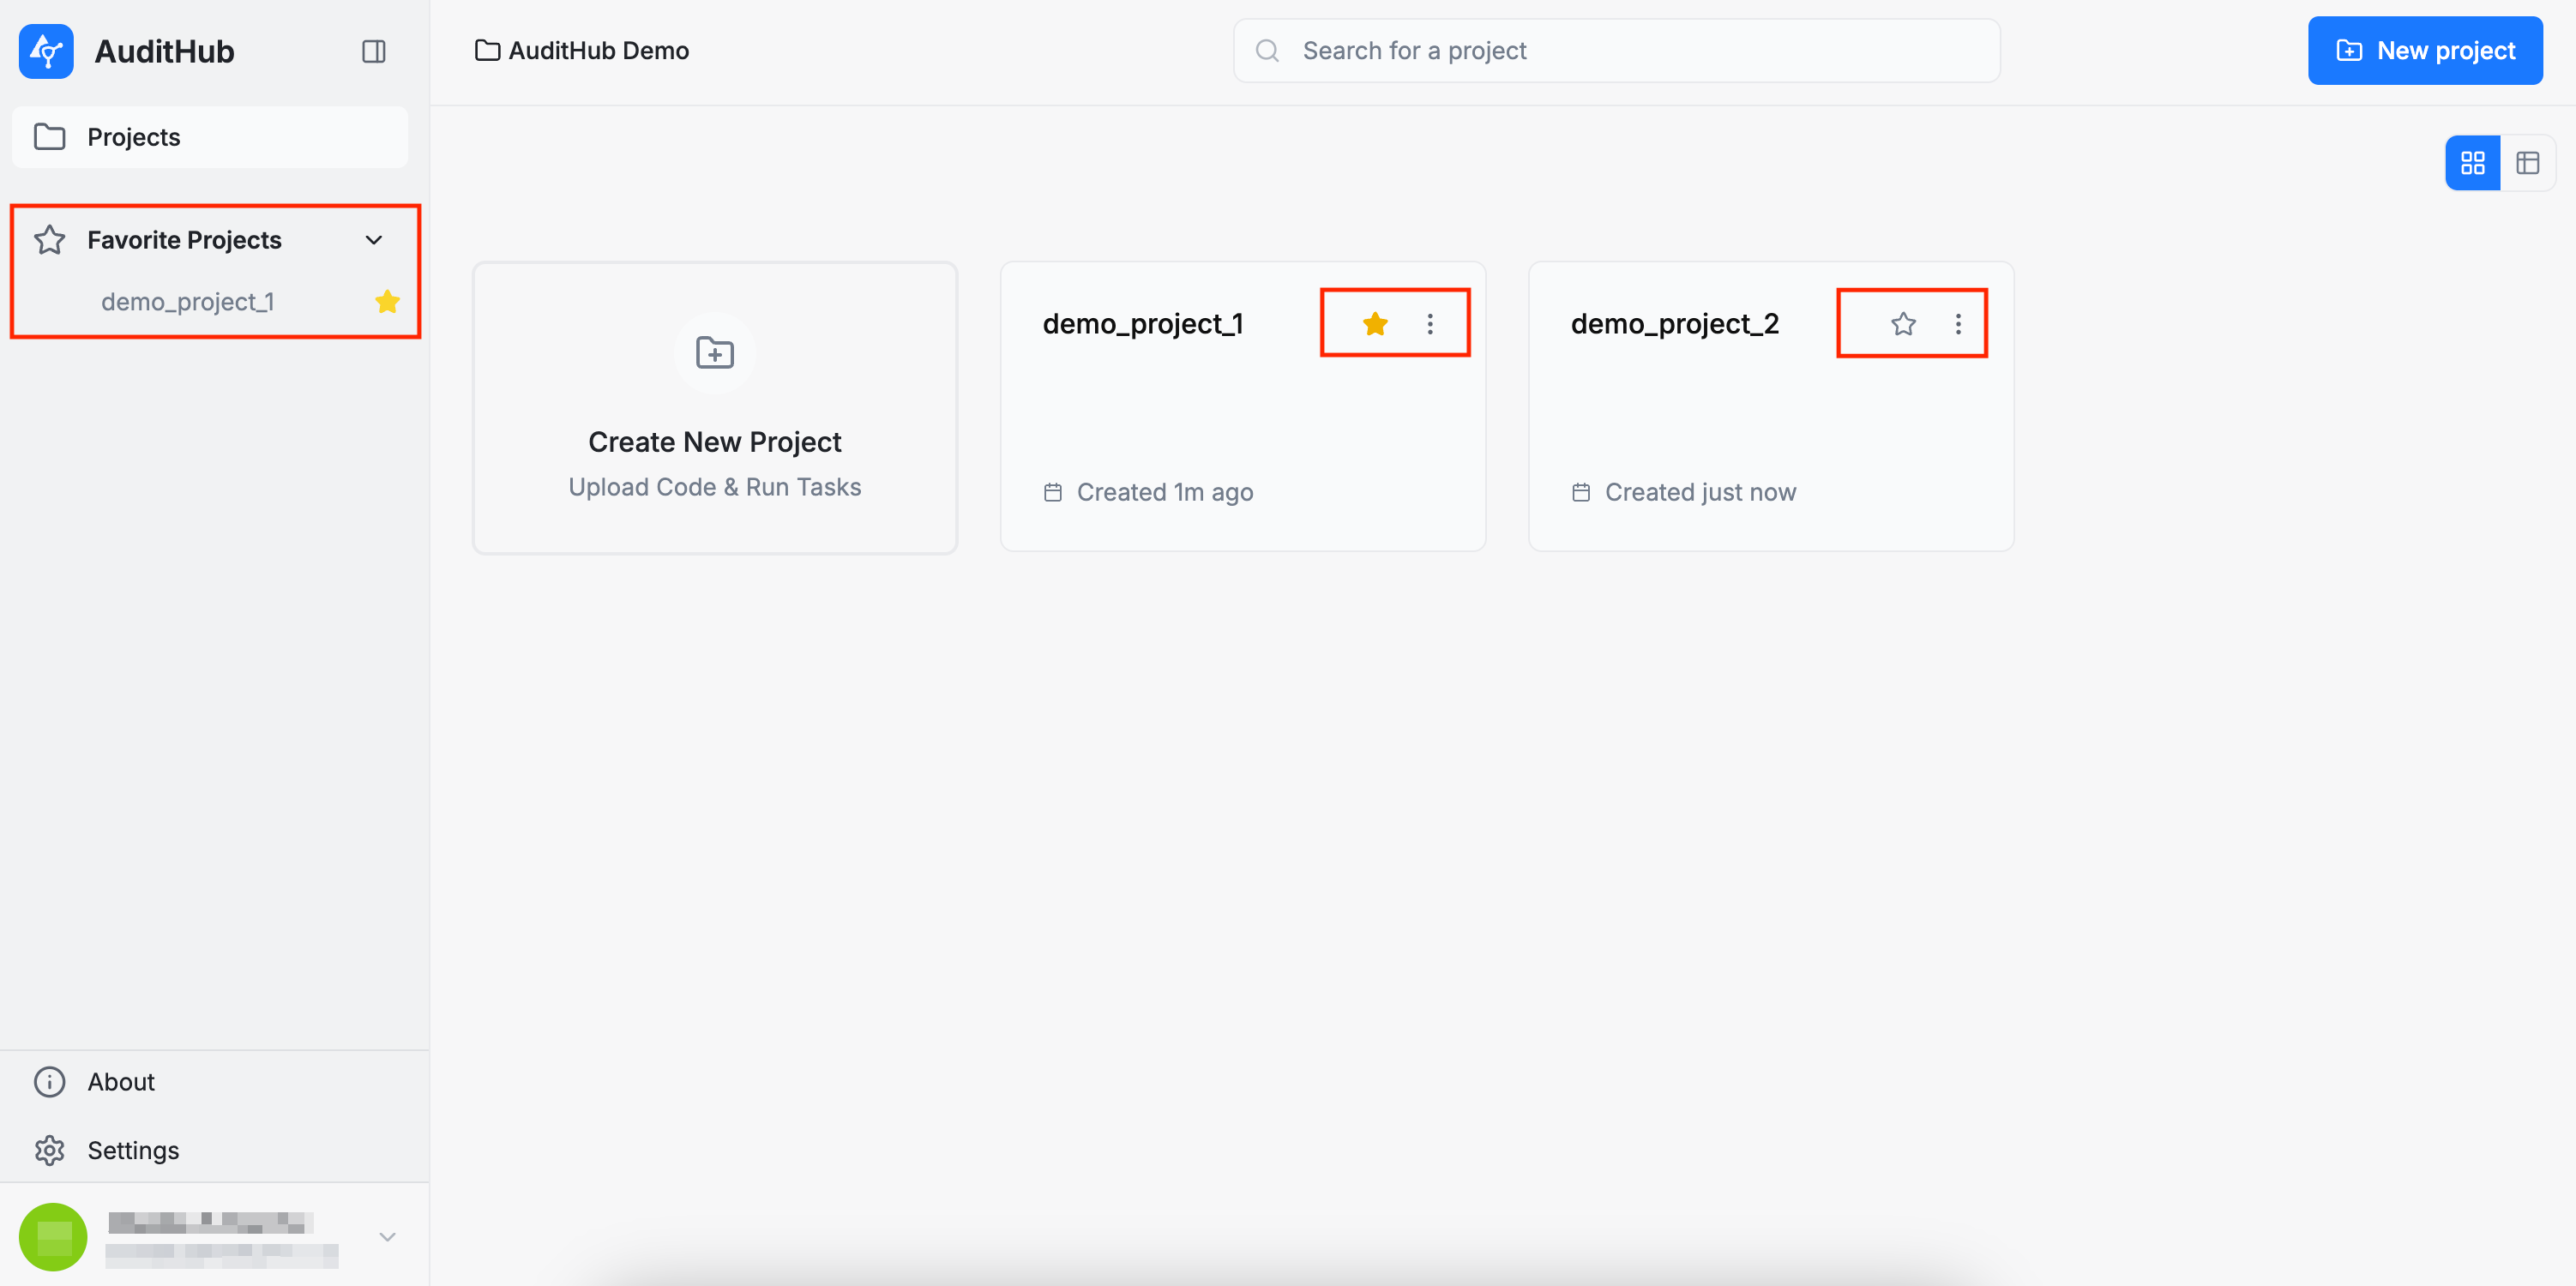Collapse the Favorite Projects section chevron
Screen dimensions: 2576x1286
(373, 240)
